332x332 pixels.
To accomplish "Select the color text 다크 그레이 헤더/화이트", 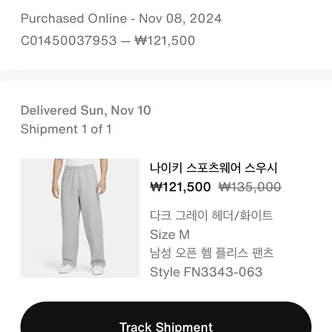I will [211, 216].
